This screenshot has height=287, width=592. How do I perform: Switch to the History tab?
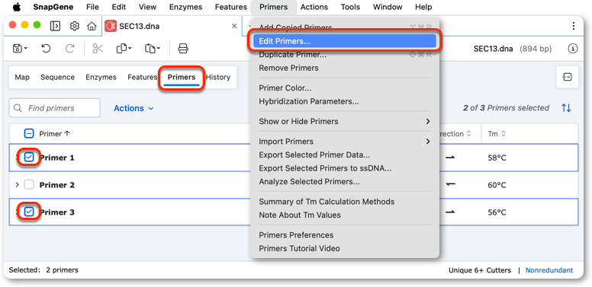point(218,77)
